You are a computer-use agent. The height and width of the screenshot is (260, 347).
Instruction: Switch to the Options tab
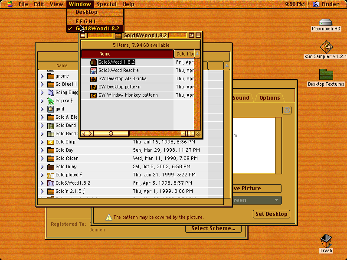tap(269, 98)
